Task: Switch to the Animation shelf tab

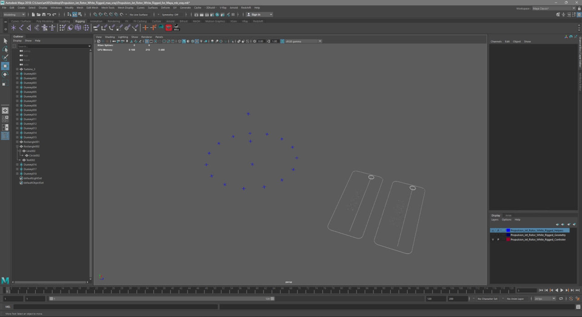Action: tap(96, 22)
